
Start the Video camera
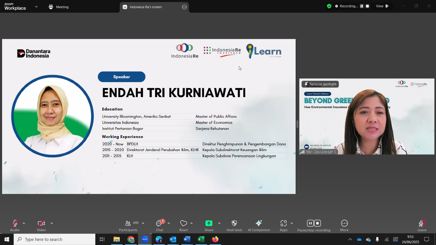coord(41,223)
